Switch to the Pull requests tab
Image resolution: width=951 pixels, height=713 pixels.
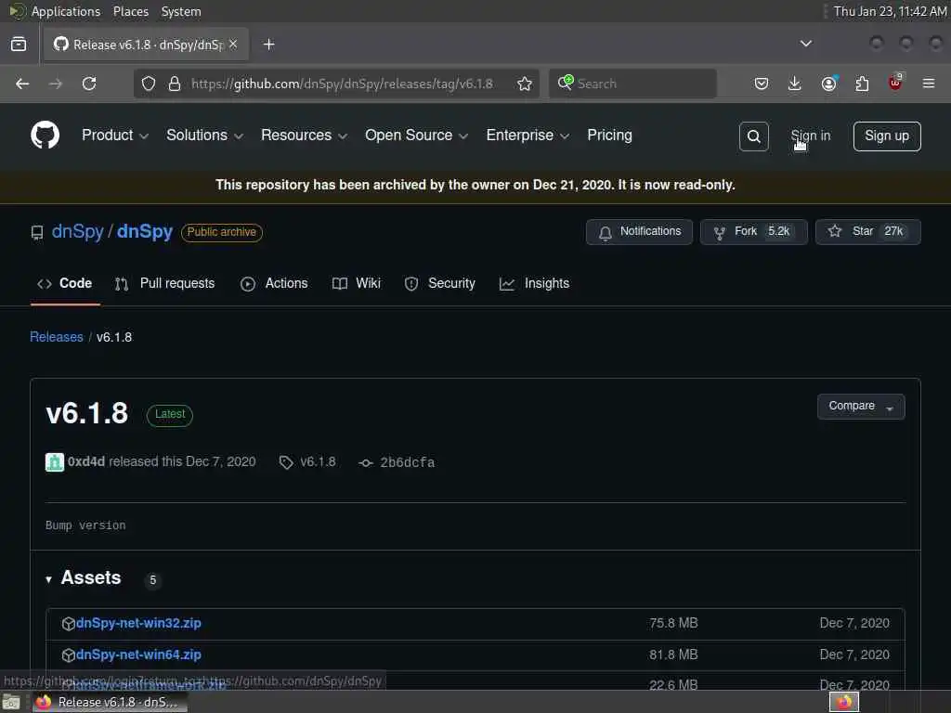point(164,283)
